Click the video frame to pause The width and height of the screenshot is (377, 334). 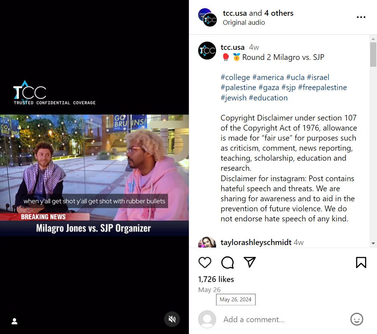94,167
